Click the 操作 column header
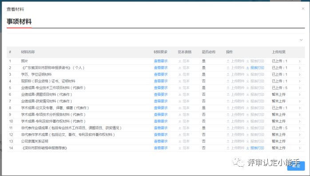This screenshot has height=176, width=310. (x=229, y=52)
